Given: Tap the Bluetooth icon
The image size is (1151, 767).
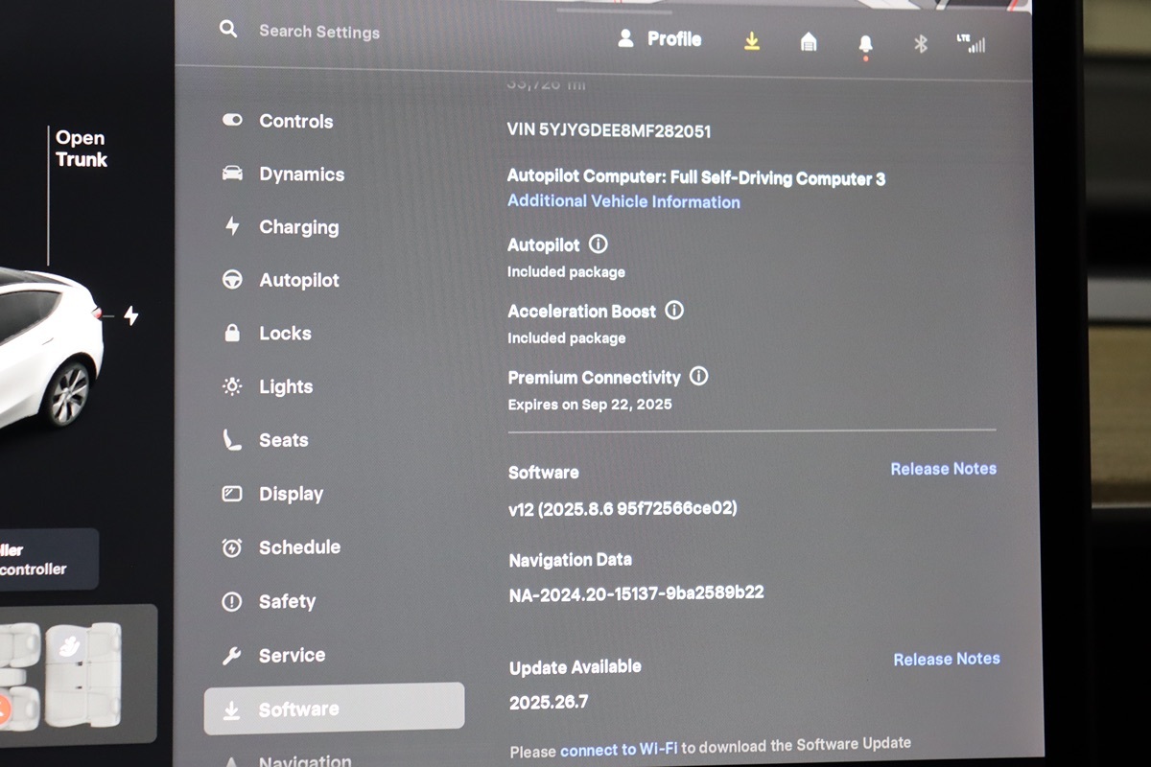Looking at the screenshot, I should [920, 43].
